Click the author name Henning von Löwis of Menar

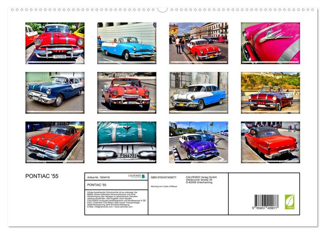tap(164, 186)
